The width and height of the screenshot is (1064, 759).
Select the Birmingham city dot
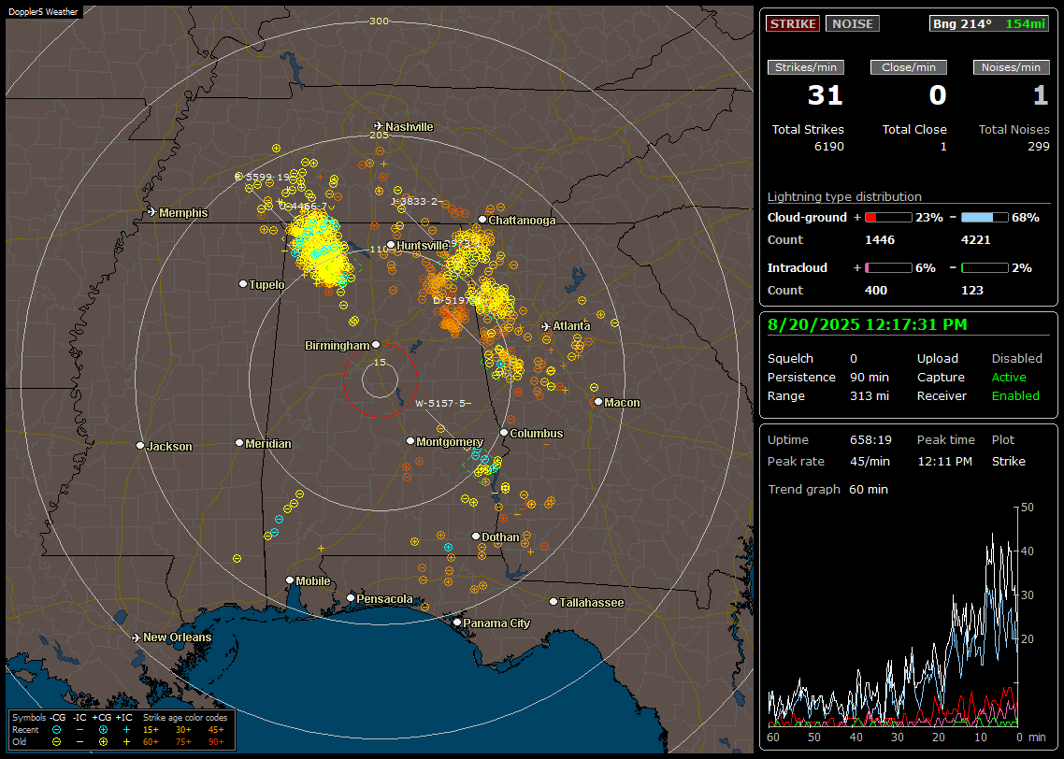[376, 345]
